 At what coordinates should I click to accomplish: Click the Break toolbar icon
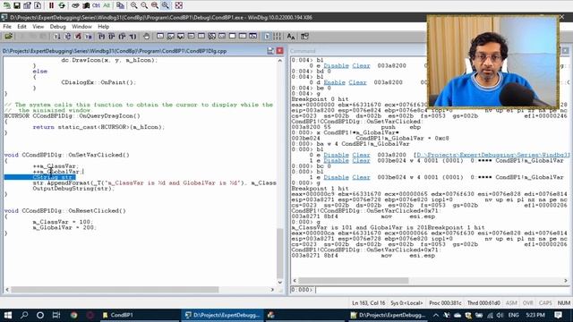point(89,36)
